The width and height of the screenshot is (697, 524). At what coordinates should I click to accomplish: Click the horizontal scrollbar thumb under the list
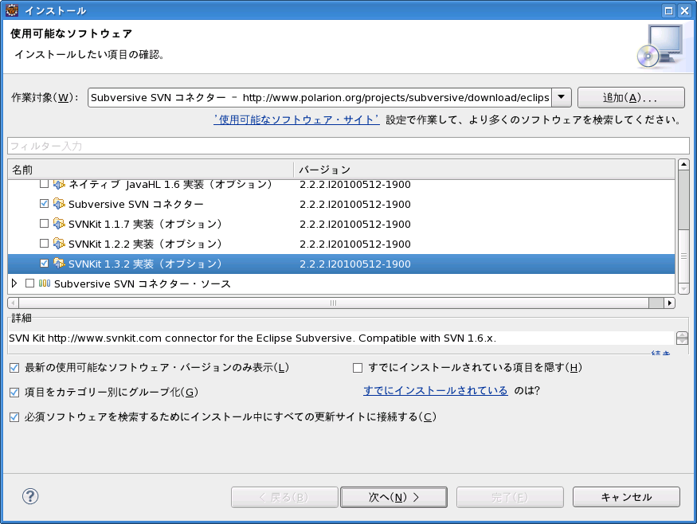click(x=334, y=303)
